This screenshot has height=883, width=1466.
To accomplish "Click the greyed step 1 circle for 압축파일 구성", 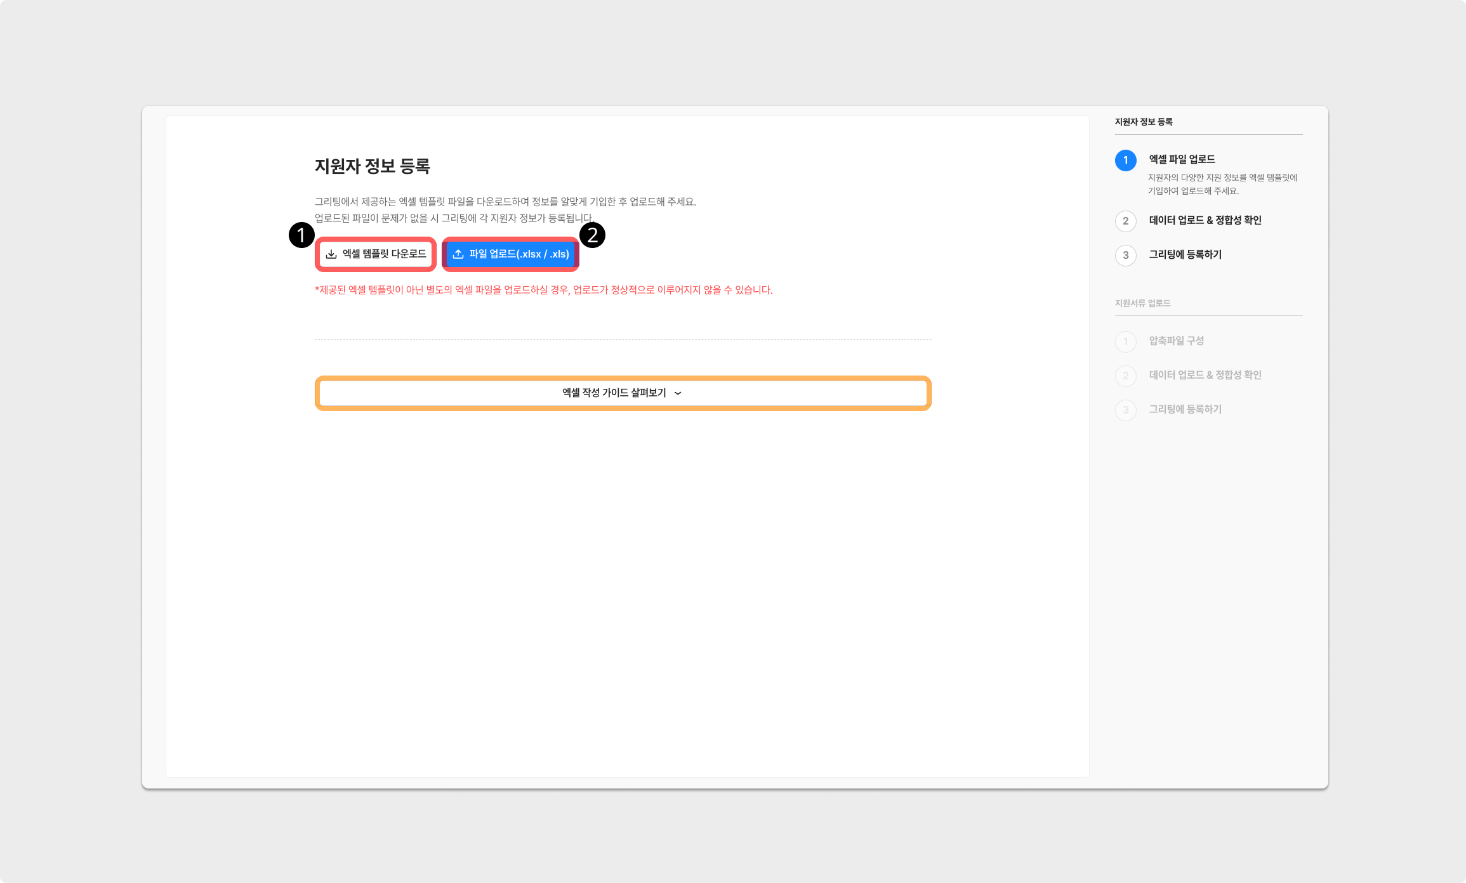I will [x=1125, y=341].
